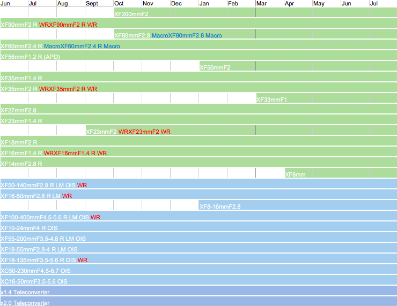
Task: Select the XF27mmF2.8 row
Action: (198, 109)
